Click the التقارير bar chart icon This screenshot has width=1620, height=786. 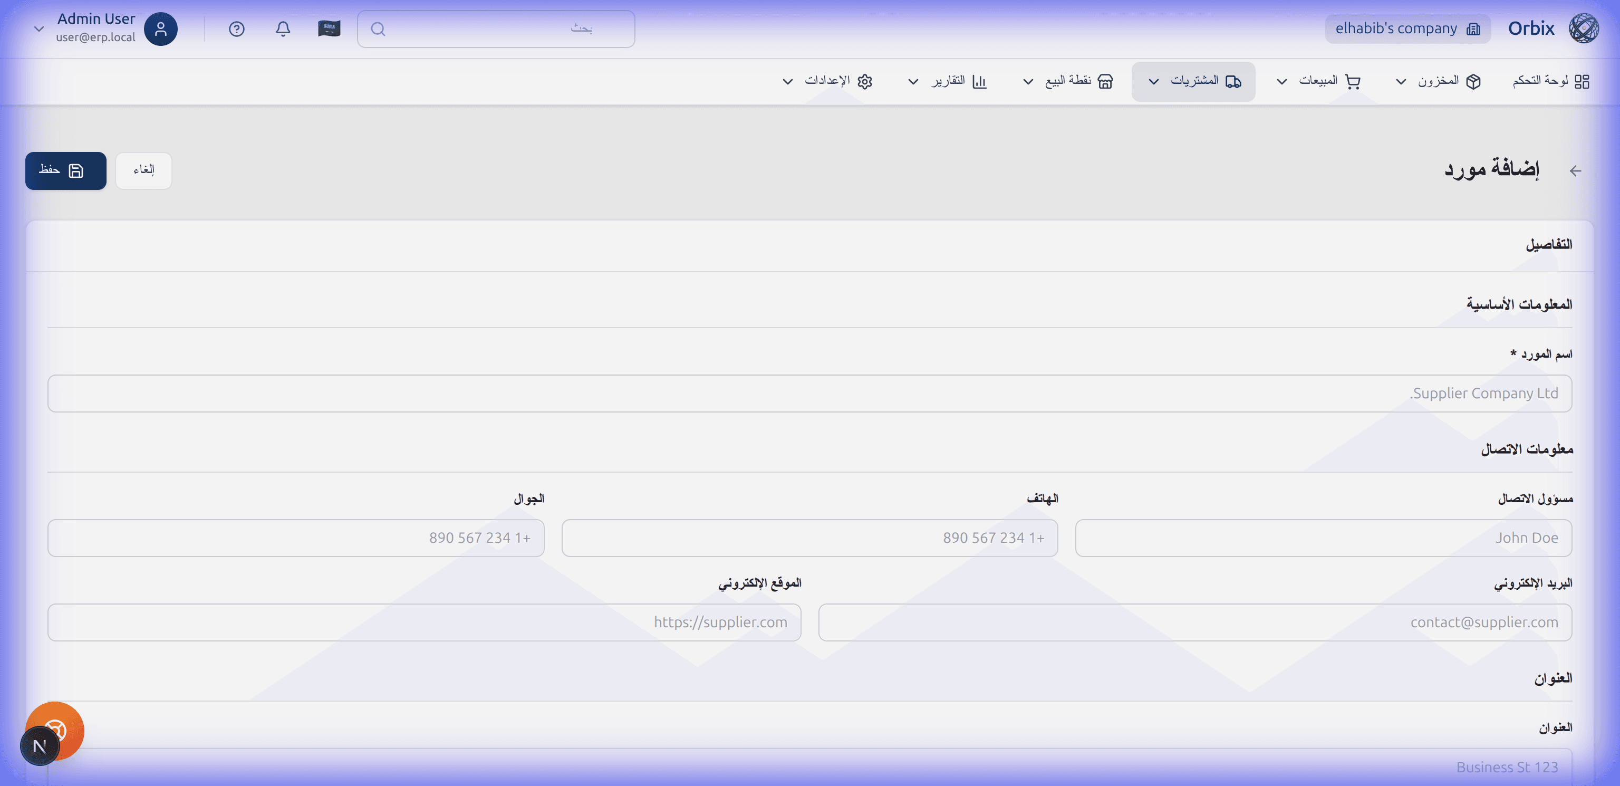pos(979,81)
